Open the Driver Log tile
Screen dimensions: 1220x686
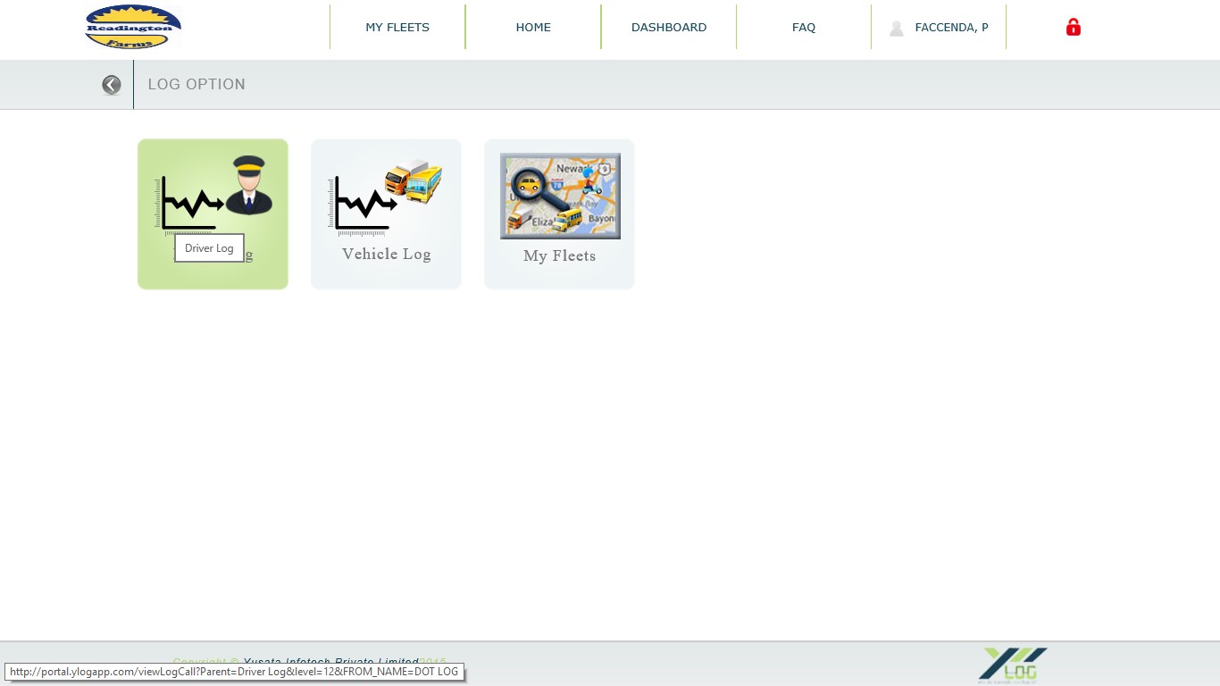pos(213,214)
